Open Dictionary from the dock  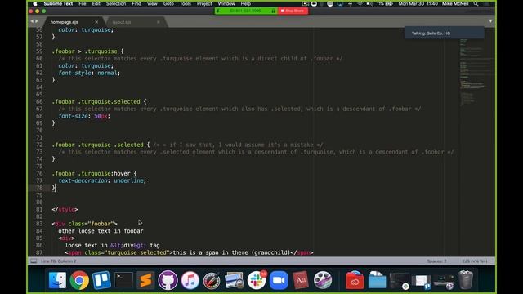(x=301, y=280)
